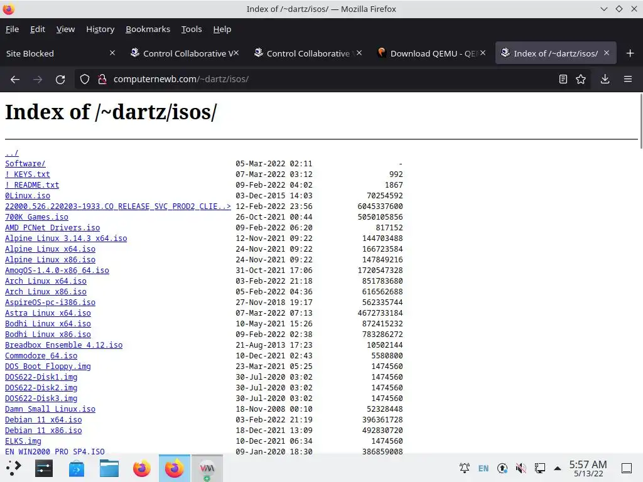Download Debian_11_x64.iso
Image resolution: width=643 pixels, height=482 pixels.
pyautogui.click(x=43, y=419)
